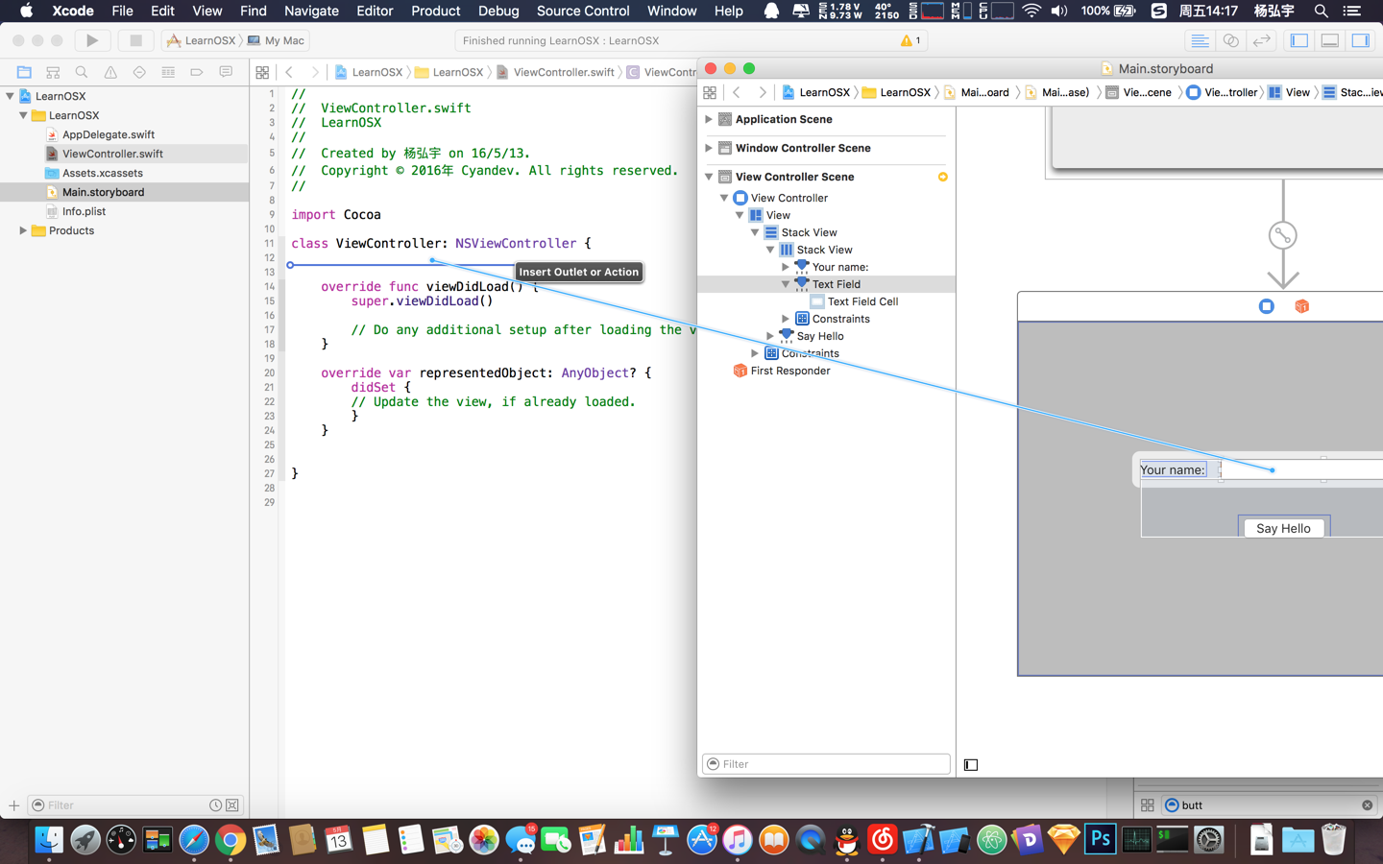Open the Version editor icon
1383x864 pixels.
click(1261, 40)
